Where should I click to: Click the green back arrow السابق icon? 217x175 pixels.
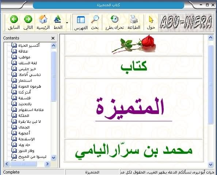point(14,19)
